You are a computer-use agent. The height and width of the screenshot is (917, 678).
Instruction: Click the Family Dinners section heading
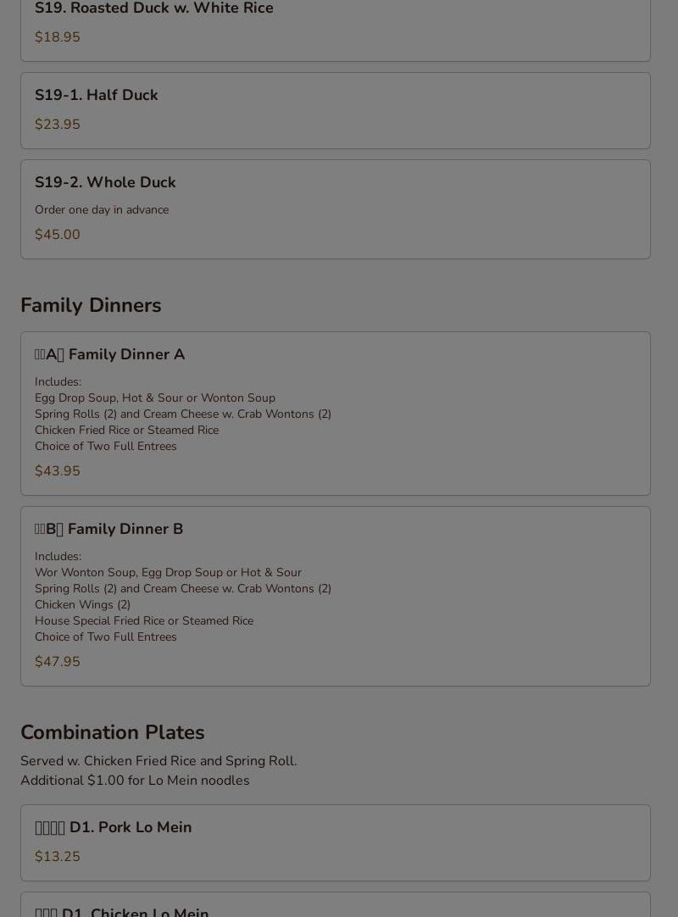tap(91, 305)
